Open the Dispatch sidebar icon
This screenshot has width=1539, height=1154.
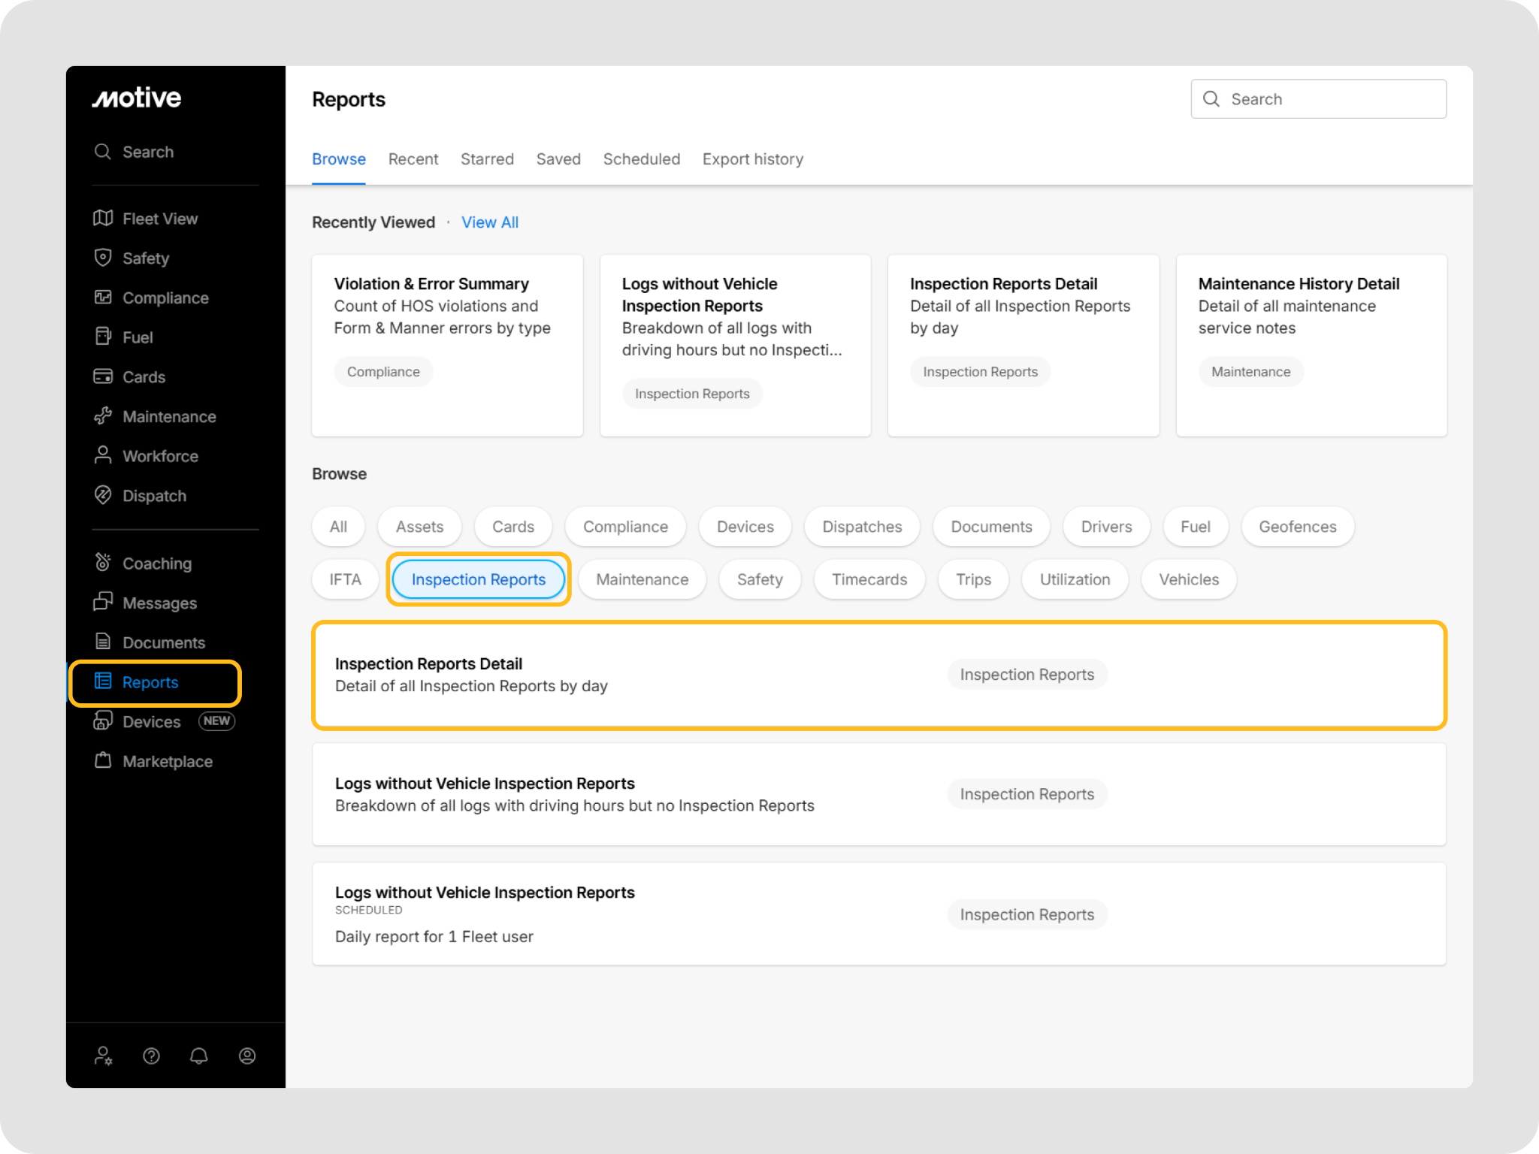(x=103, y=495)
